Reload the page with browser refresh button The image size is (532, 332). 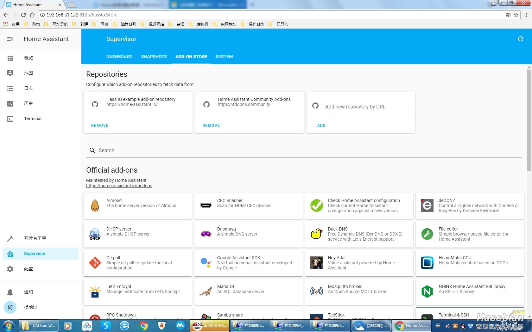click(23, 15)
